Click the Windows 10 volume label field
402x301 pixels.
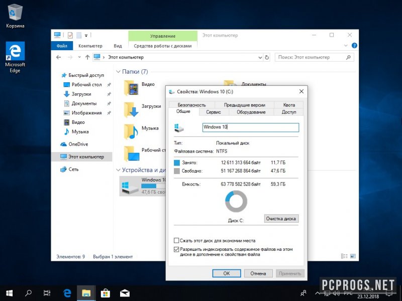click(251, 127)
